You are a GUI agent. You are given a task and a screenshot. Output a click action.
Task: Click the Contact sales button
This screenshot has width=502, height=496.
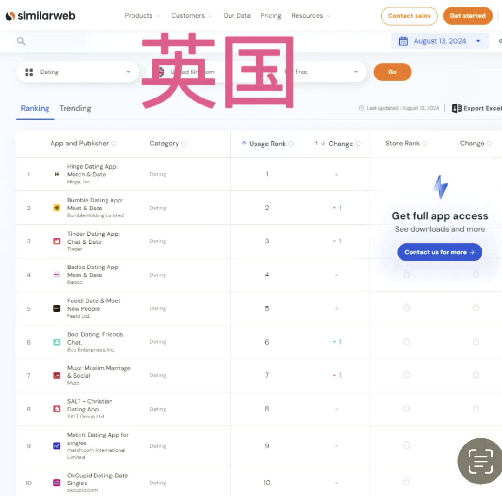[x=409, y=16]
